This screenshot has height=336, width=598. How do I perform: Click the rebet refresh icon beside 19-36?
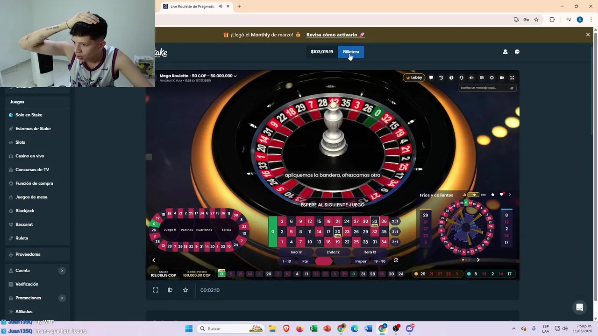(x=396, y=260)
